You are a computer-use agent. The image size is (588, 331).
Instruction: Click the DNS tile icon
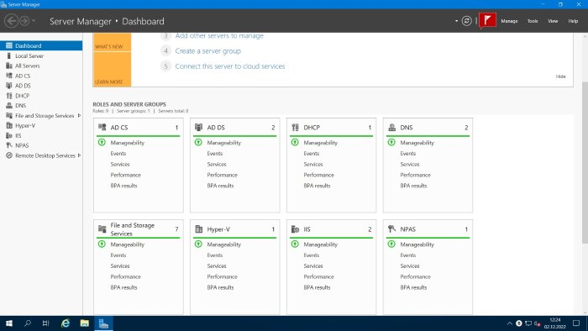tap(392, 128)
